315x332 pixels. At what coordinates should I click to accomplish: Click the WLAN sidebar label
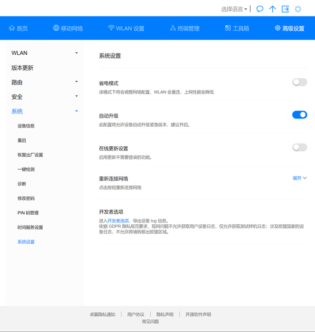click(x=20, y=53)
